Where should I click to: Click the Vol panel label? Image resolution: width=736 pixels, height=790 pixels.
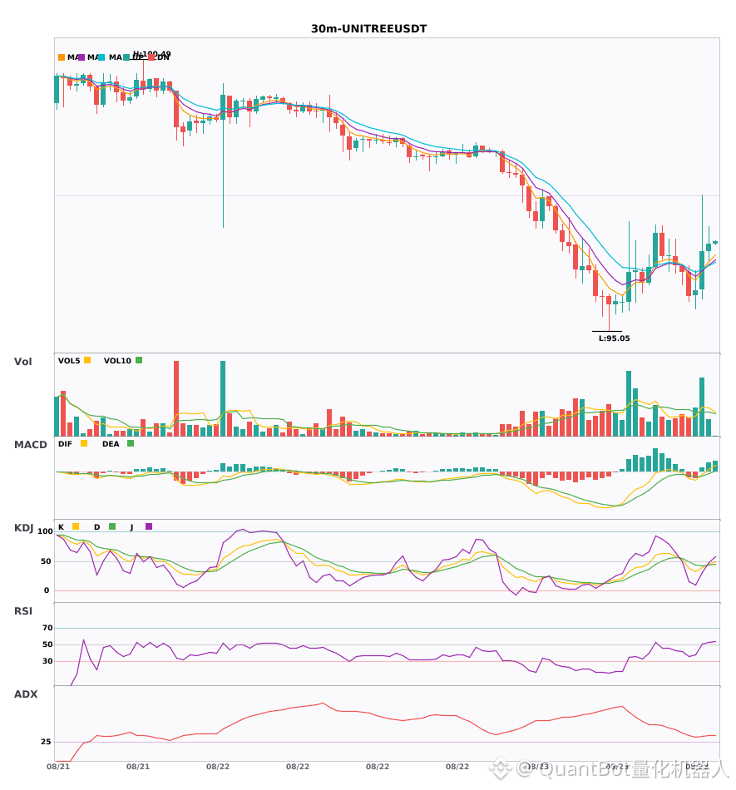22,362
